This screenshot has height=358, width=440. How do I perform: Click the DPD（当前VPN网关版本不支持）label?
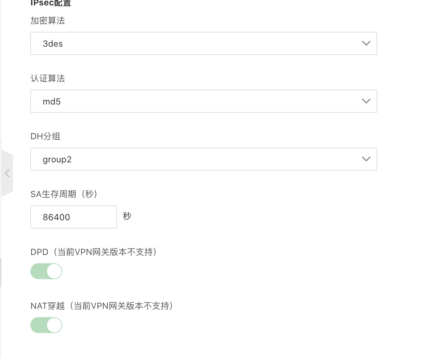94,252
